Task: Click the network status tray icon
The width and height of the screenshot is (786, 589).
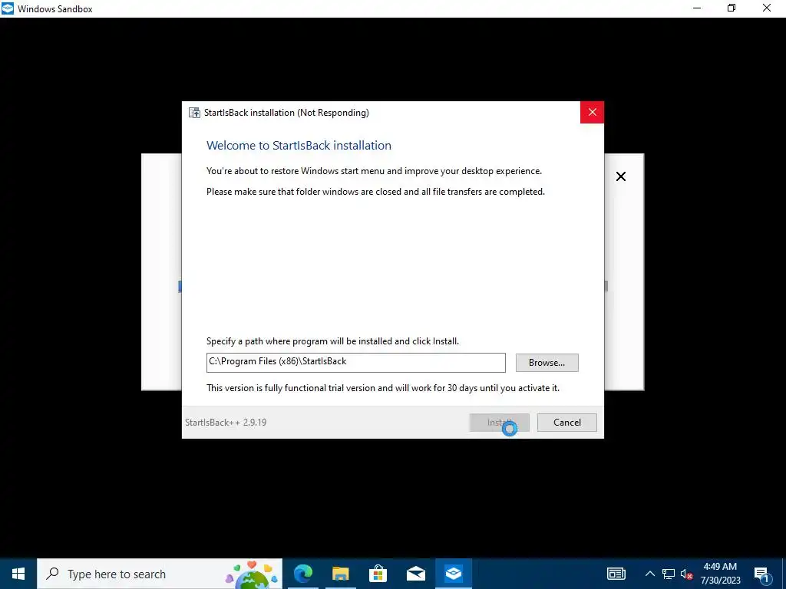Action: tap(669, 574)
